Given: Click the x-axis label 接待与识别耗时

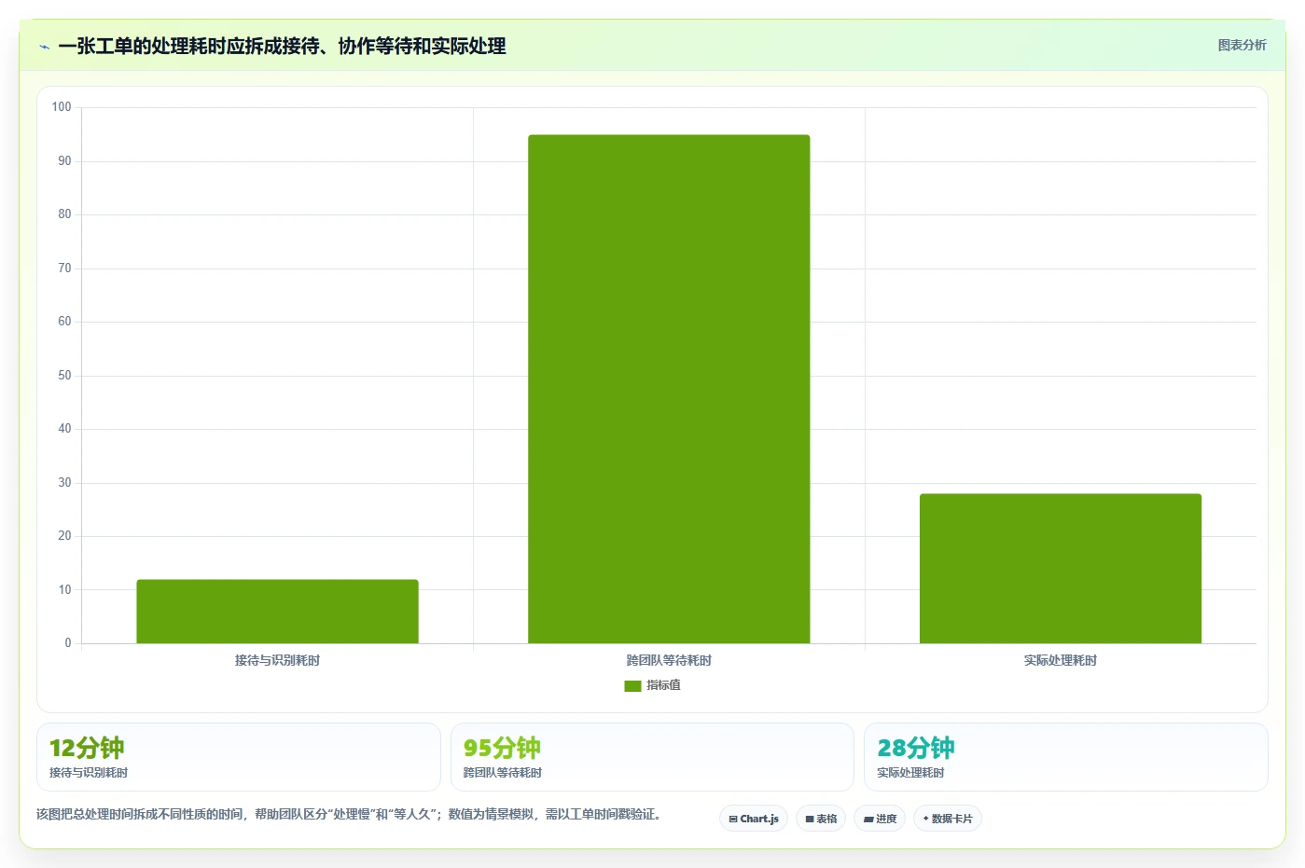Looking at the screenshot, I should [x=277, y=660].
